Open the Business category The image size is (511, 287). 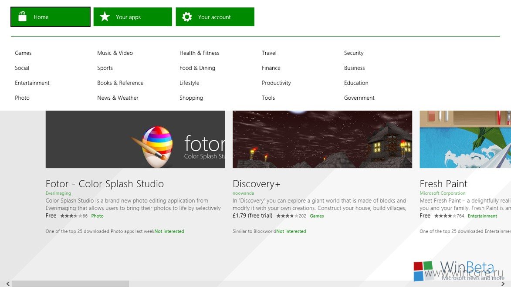[354, 68]
